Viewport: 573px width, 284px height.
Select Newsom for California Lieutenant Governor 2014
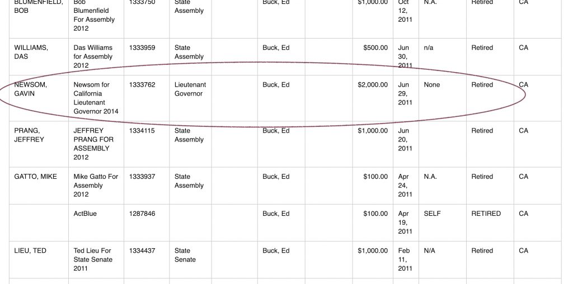(x=96, y=98)
